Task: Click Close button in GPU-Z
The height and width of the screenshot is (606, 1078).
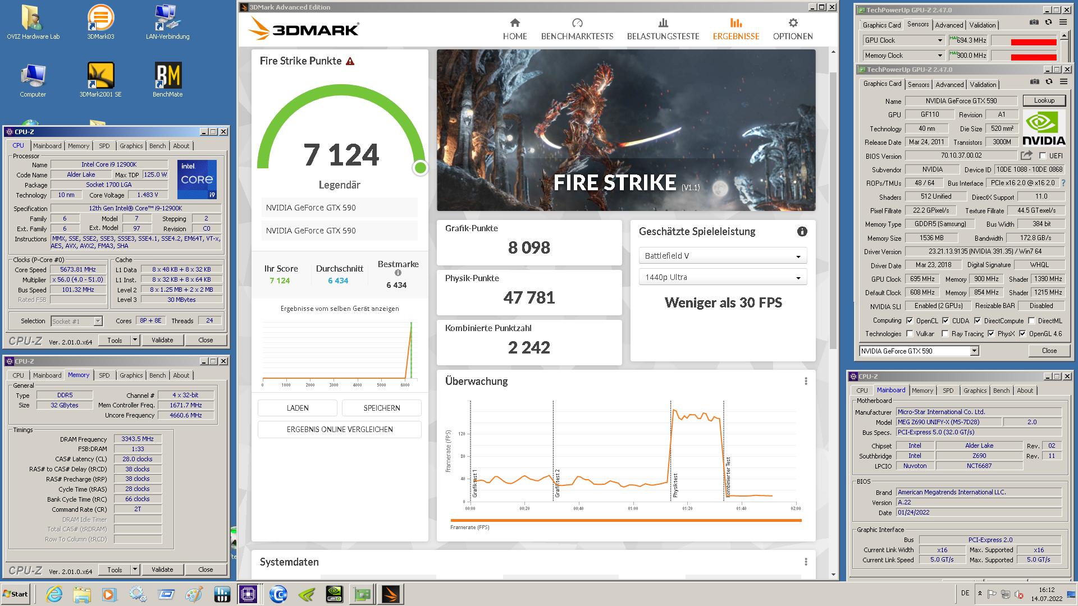Action: (x=1049, y=351)
